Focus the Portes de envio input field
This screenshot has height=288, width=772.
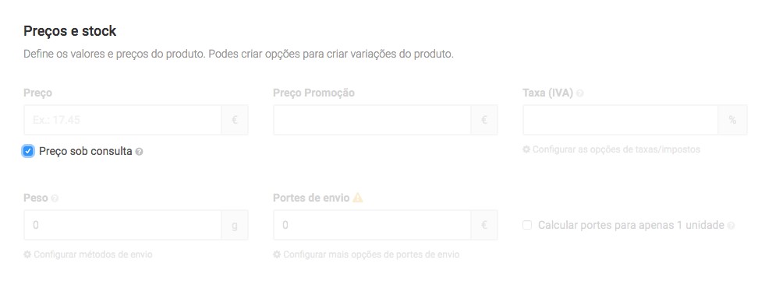coord(372,225)
